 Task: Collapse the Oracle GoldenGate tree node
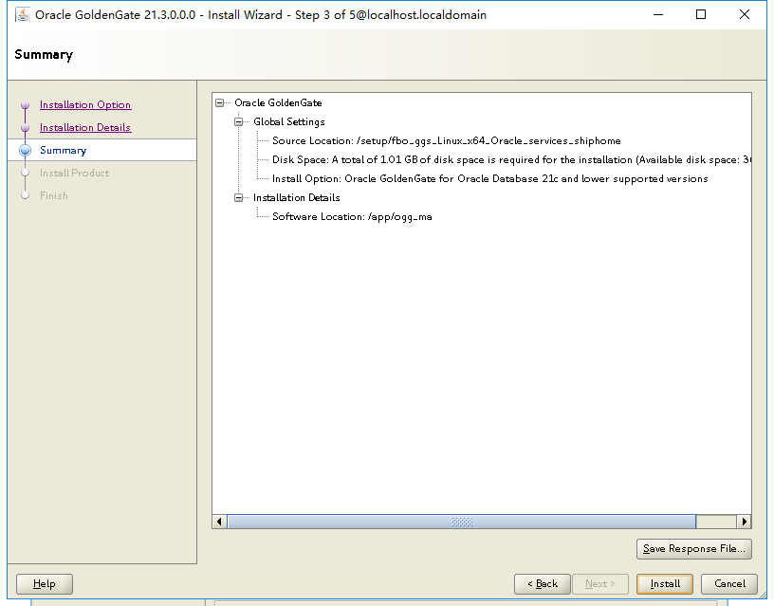pyautogui.click(x=220, y=103)
